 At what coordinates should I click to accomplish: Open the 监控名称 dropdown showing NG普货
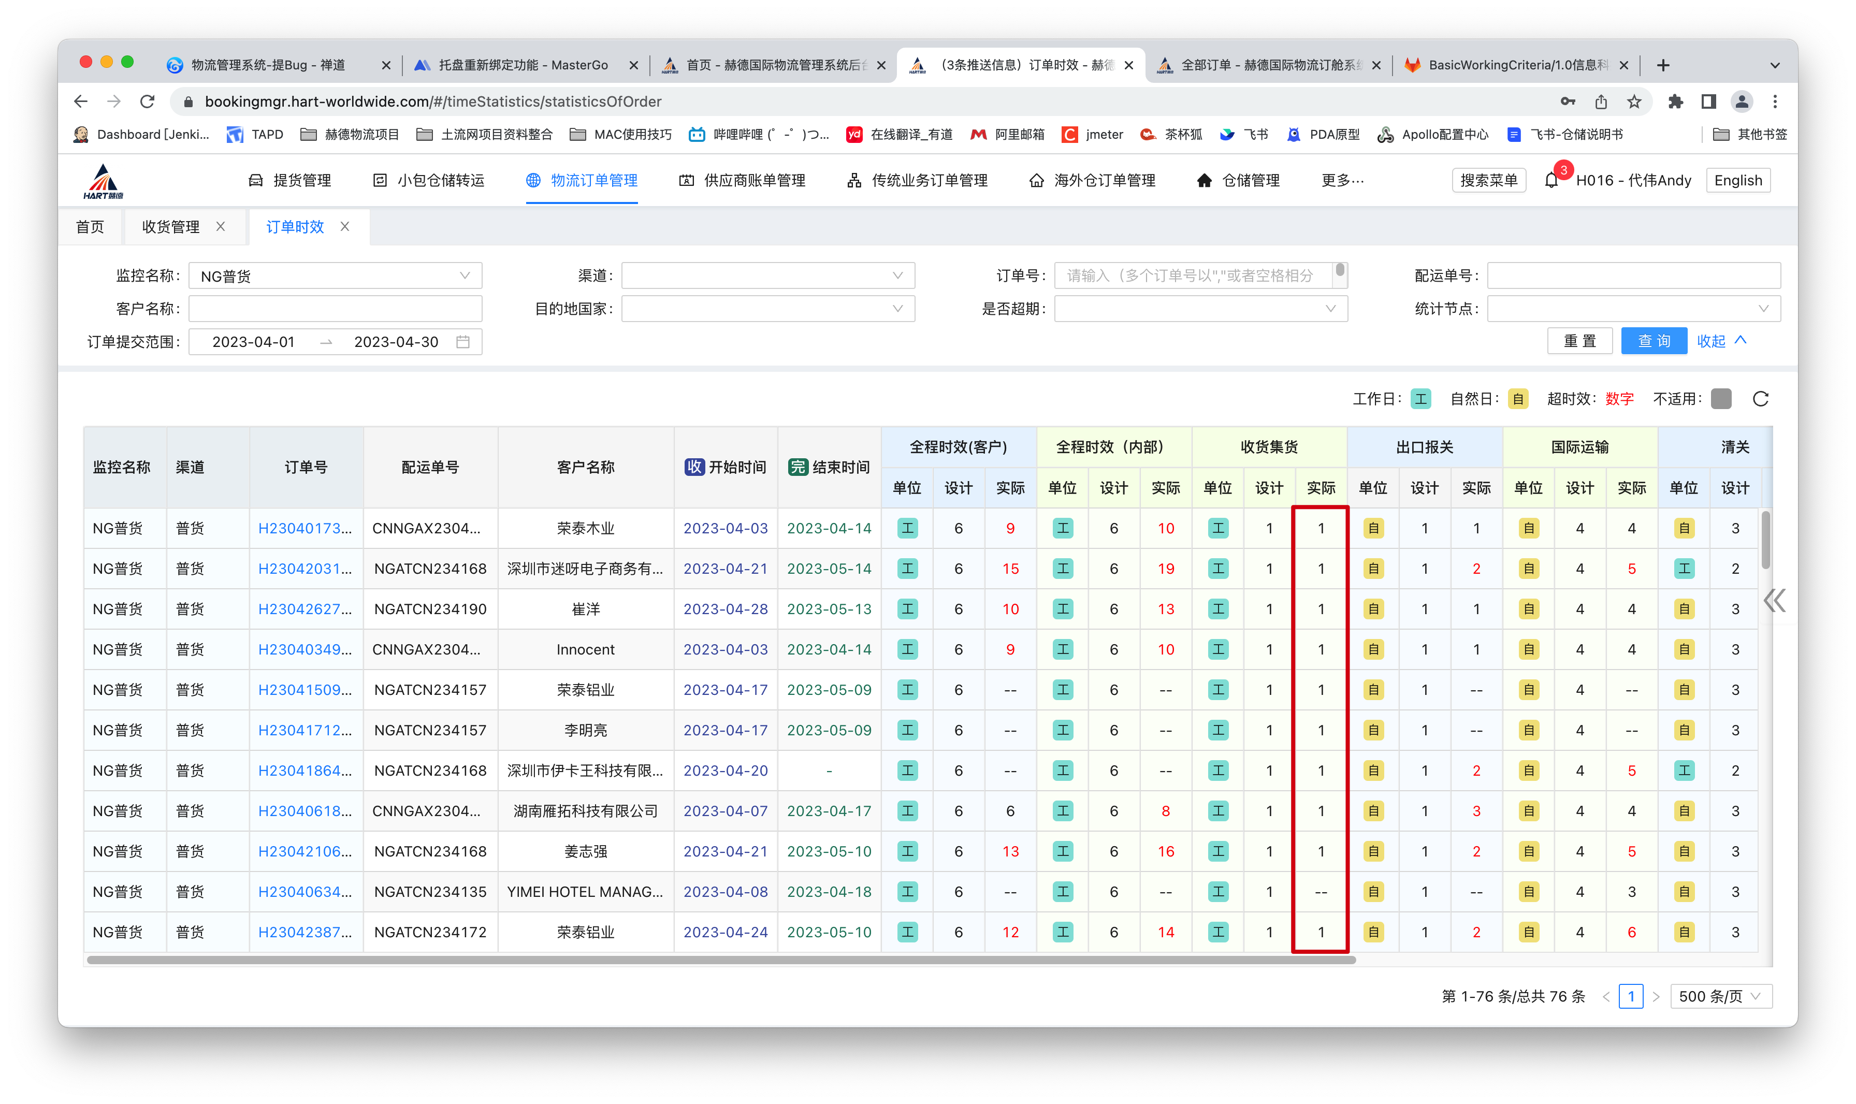[x=335, y=276]
